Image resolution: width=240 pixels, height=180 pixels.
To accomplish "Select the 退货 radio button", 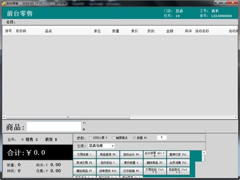I will pos(42,139).
